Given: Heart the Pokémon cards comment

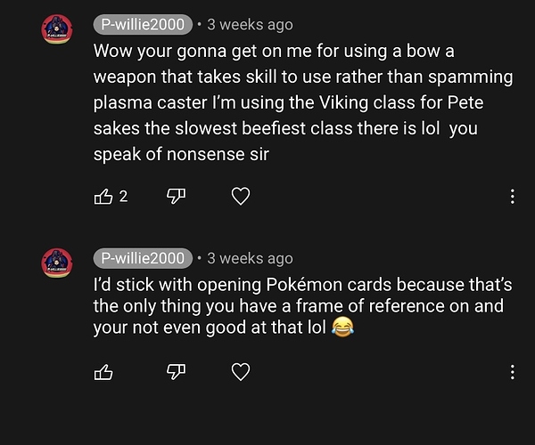Looking at the screenshot, I should [240, 372].
